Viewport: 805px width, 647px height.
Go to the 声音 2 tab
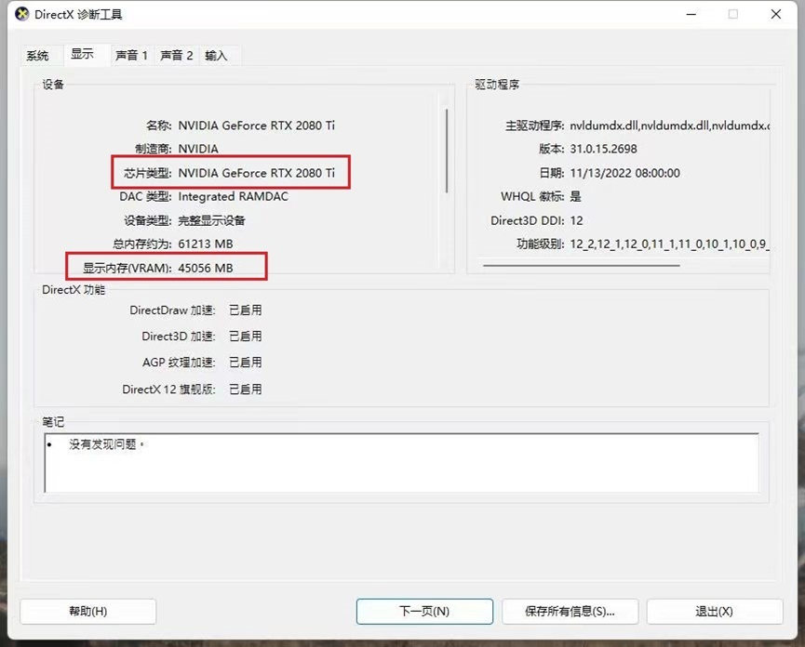176,56
